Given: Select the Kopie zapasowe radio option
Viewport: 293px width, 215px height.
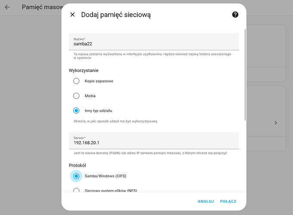Looking at the screenshot, I should 76,81.
